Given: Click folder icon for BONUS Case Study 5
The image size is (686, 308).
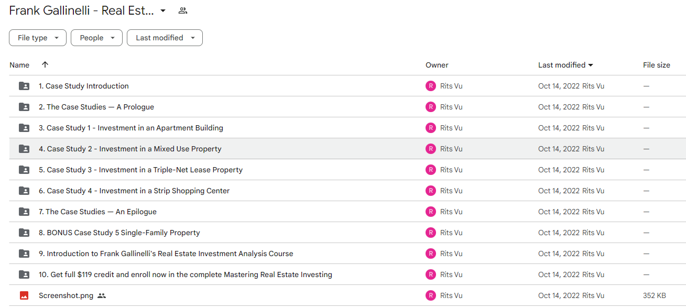Looking at the screenshot, I should 24,233.
